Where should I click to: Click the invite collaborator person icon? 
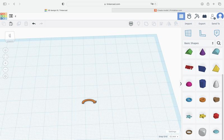tap(213, 17)
